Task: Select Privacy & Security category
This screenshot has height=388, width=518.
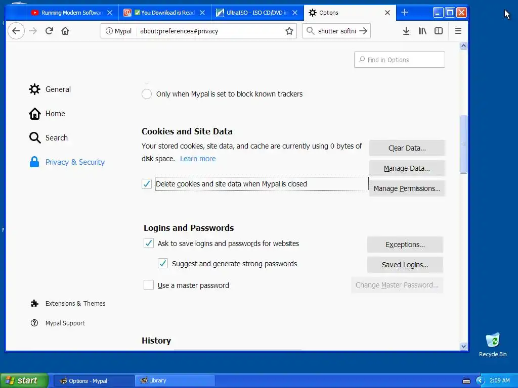Action: 67,162
